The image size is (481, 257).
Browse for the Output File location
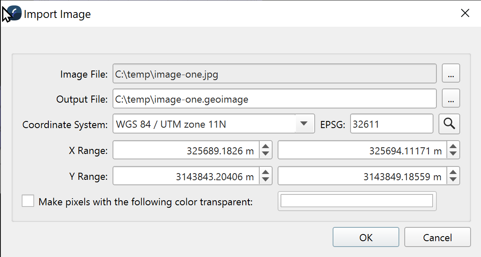451,99
